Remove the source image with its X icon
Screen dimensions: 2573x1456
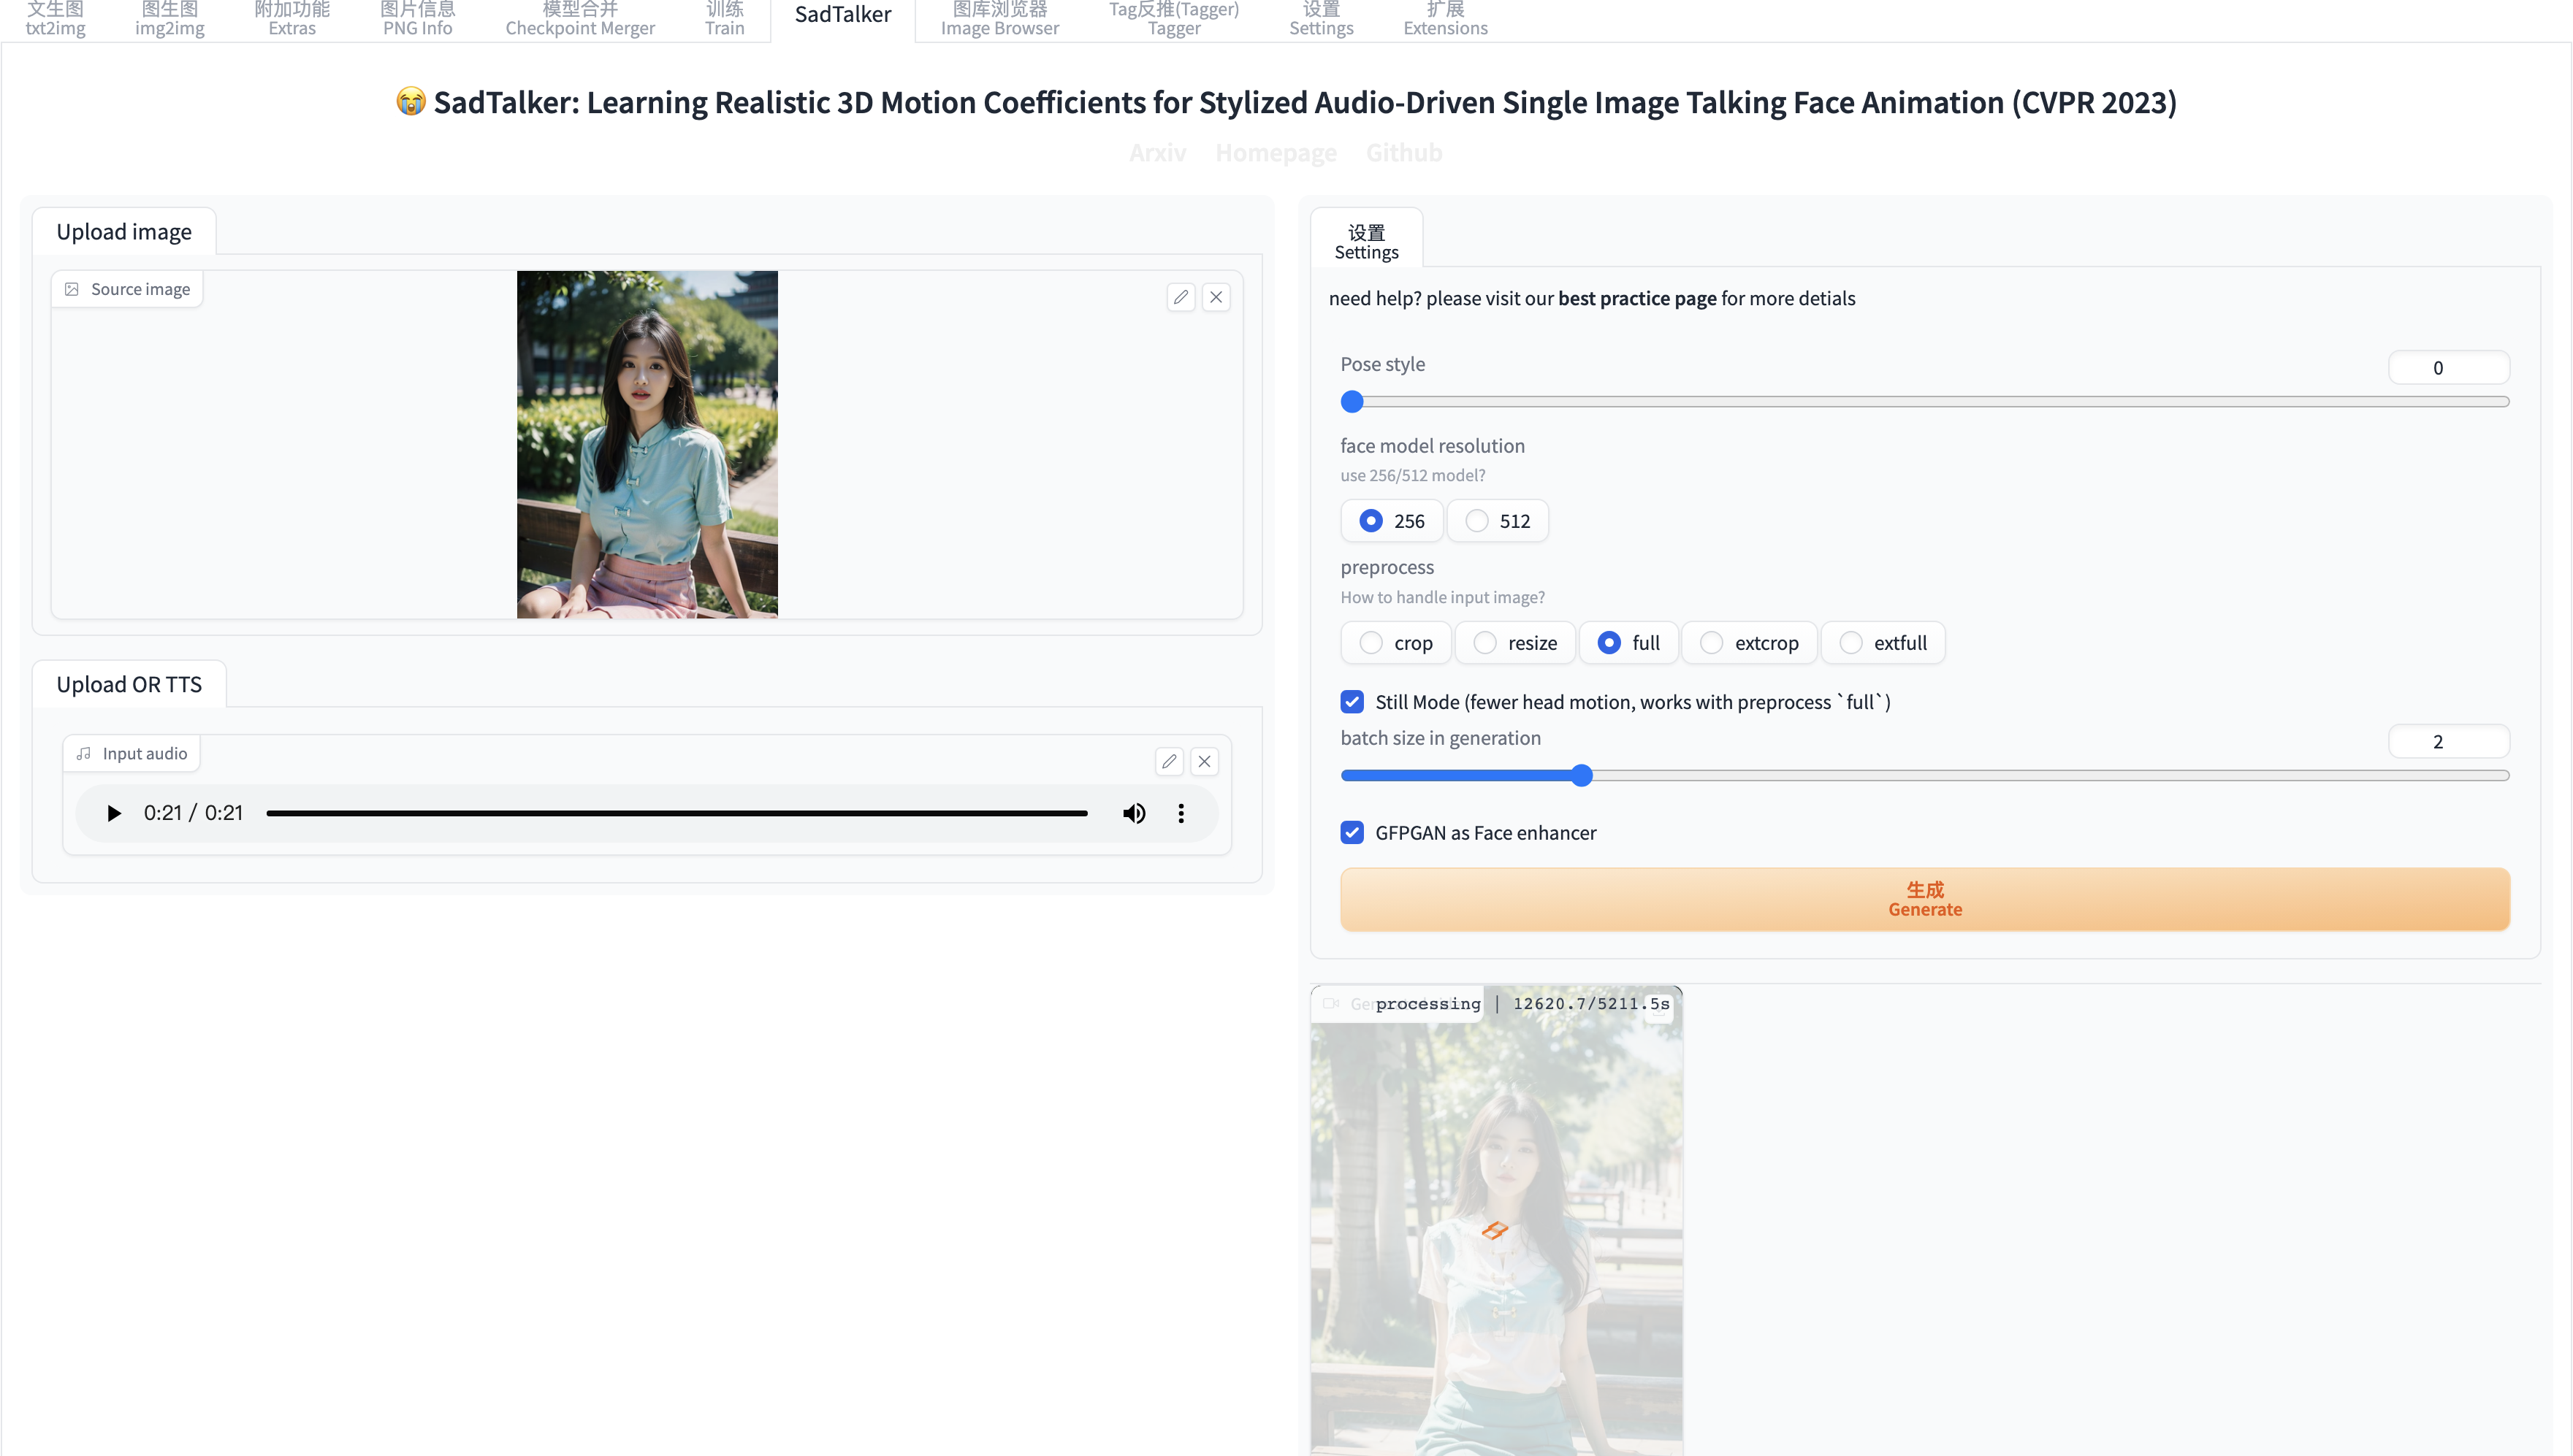(1216, 297)
